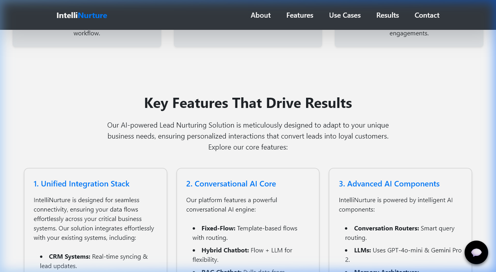The image size is (496, 272).
Task: Go to the About nav link
Action: [x=261, y=15]
